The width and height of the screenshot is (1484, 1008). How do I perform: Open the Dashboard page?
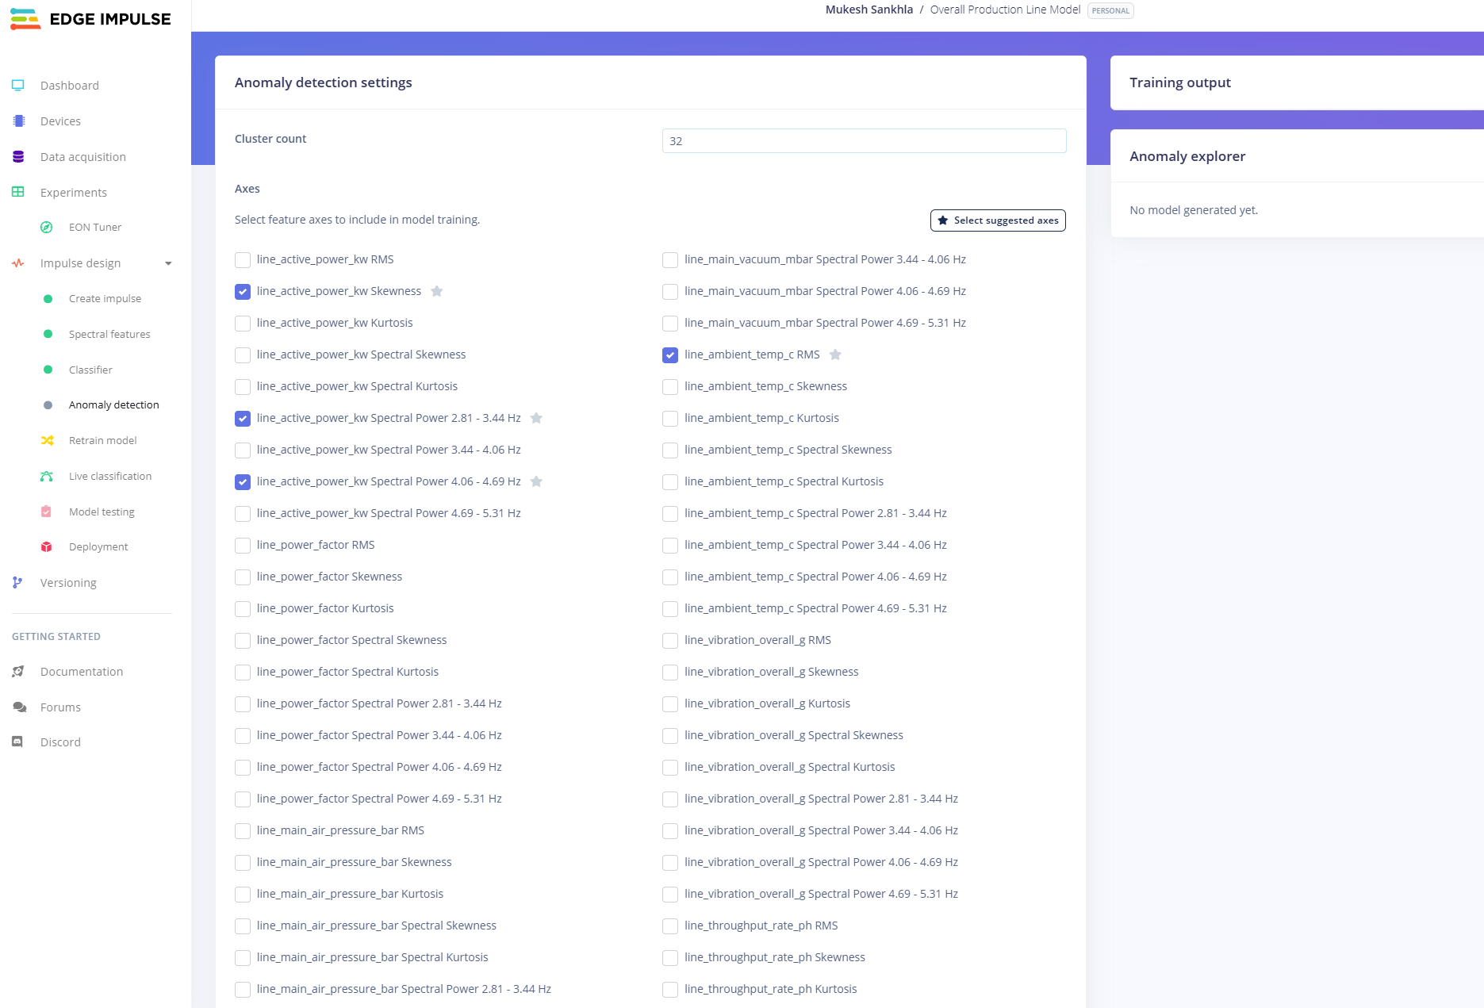tap(70, 85)
